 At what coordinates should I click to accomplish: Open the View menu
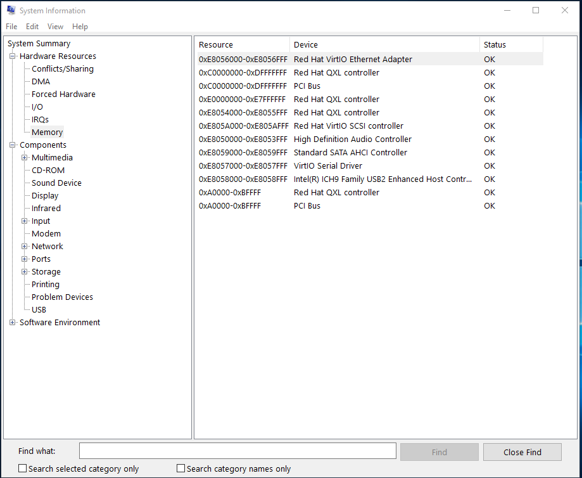tap(55, 27)
